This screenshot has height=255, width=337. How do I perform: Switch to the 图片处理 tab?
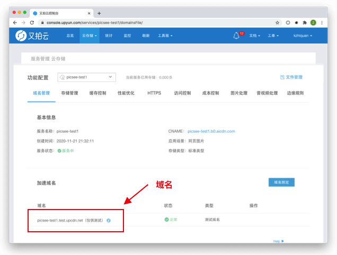coord(239,93)
